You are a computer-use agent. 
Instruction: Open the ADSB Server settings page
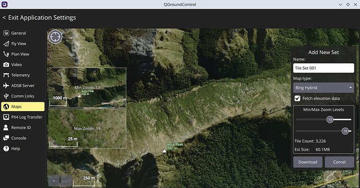point(23,86)
